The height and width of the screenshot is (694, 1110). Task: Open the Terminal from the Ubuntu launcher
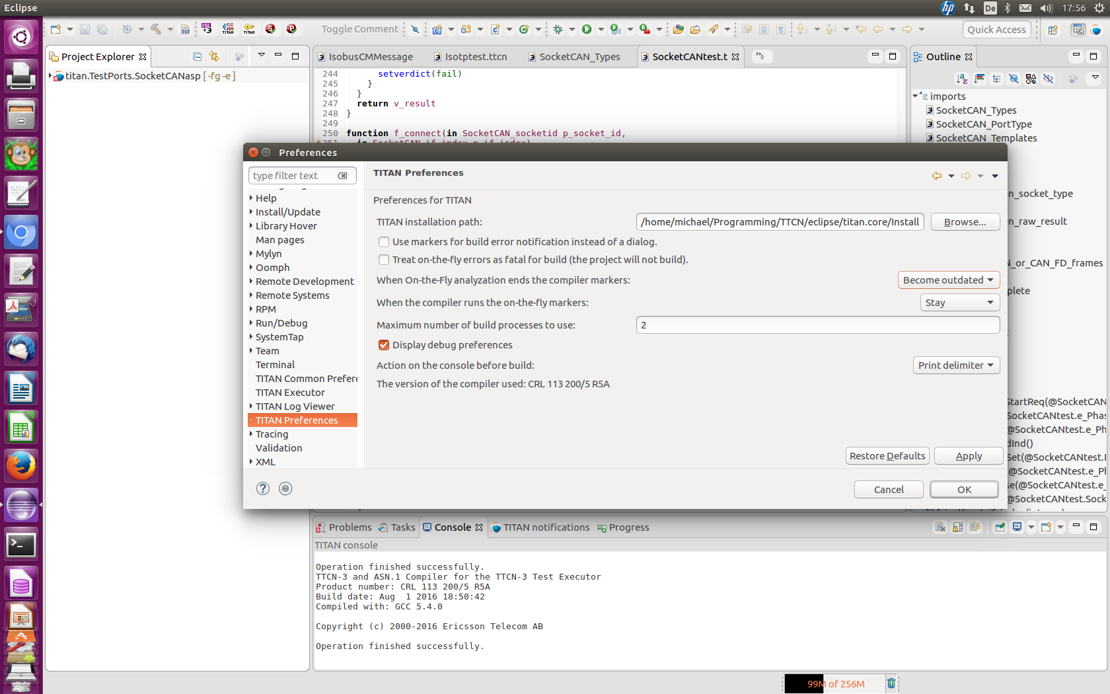point(21,545)
